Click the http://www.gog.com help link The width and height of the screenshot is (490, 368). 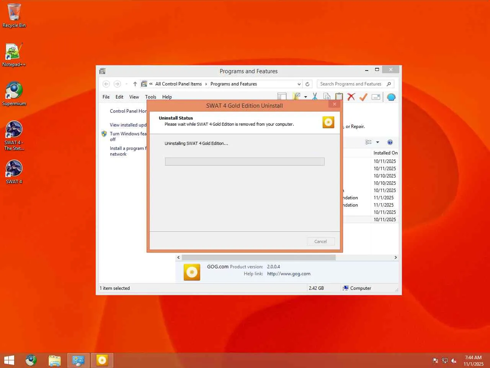[289, 274]
